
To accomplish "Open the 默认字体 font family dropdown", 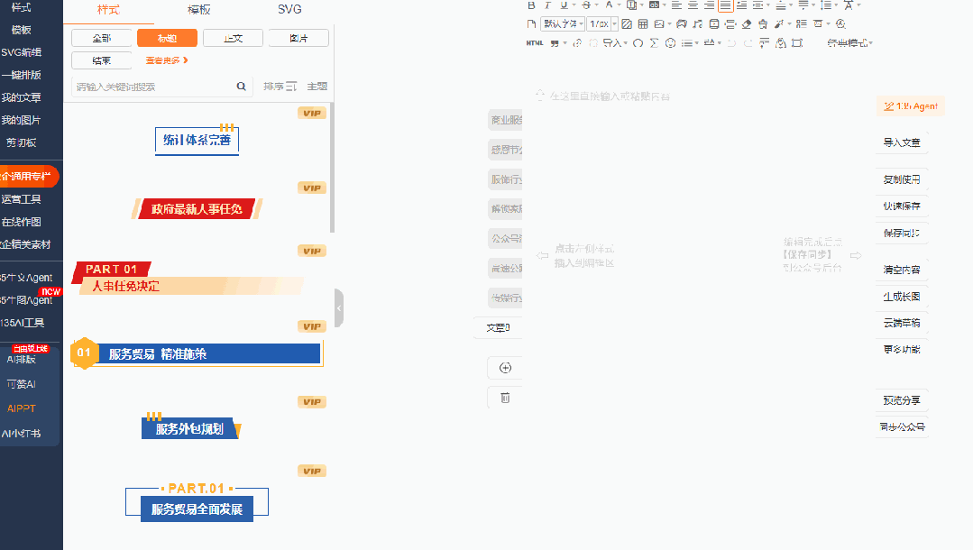I will click(x=561, y=23).
